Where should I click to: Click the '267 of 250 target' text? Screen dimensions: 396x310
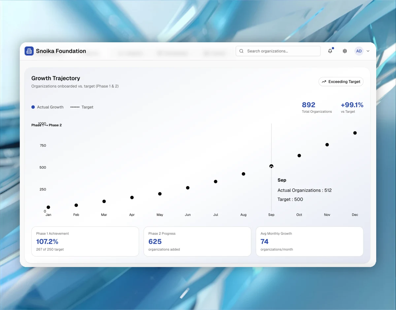click(50, 250)
